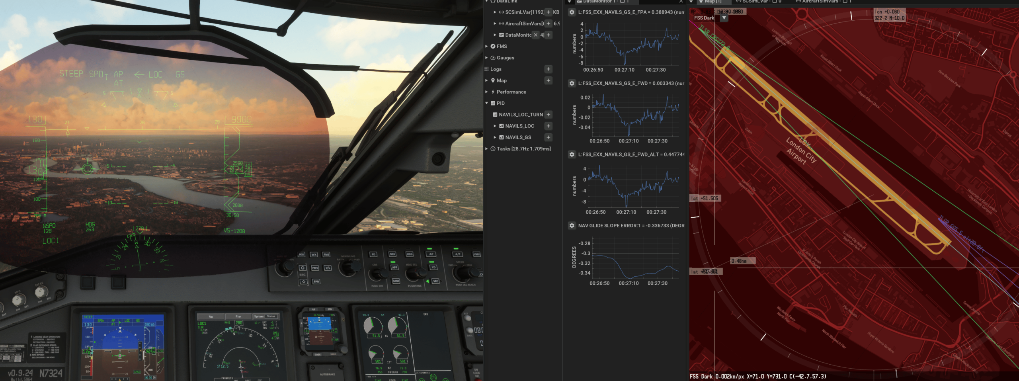Click plus beside NAVILS_LOC_TURN
This screenshot has width=1019, height=381.
point(548,114)
